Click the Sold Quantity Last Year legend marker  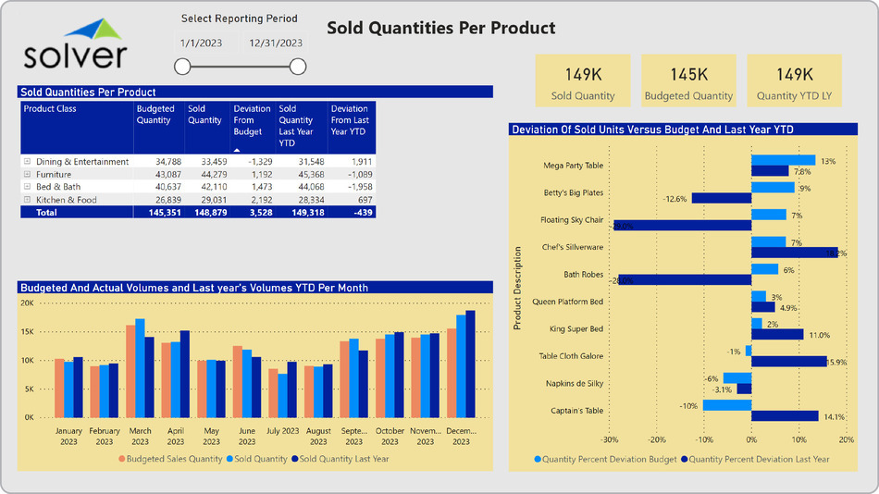click(x=294, y=459)
